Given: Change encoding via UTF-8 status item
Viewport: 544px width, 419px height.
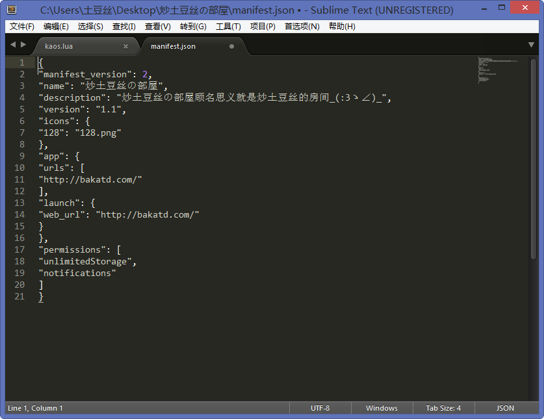Looking at the screenshot, I should (320, 408).
